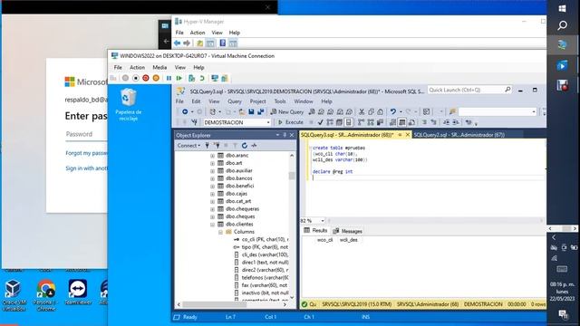
Task: Click Windows Start button on taskbar
Action: point(562,8)
